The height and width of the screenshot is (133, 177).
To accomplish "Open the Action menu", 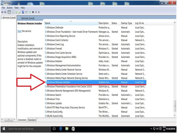I will (x=10, y=8).
